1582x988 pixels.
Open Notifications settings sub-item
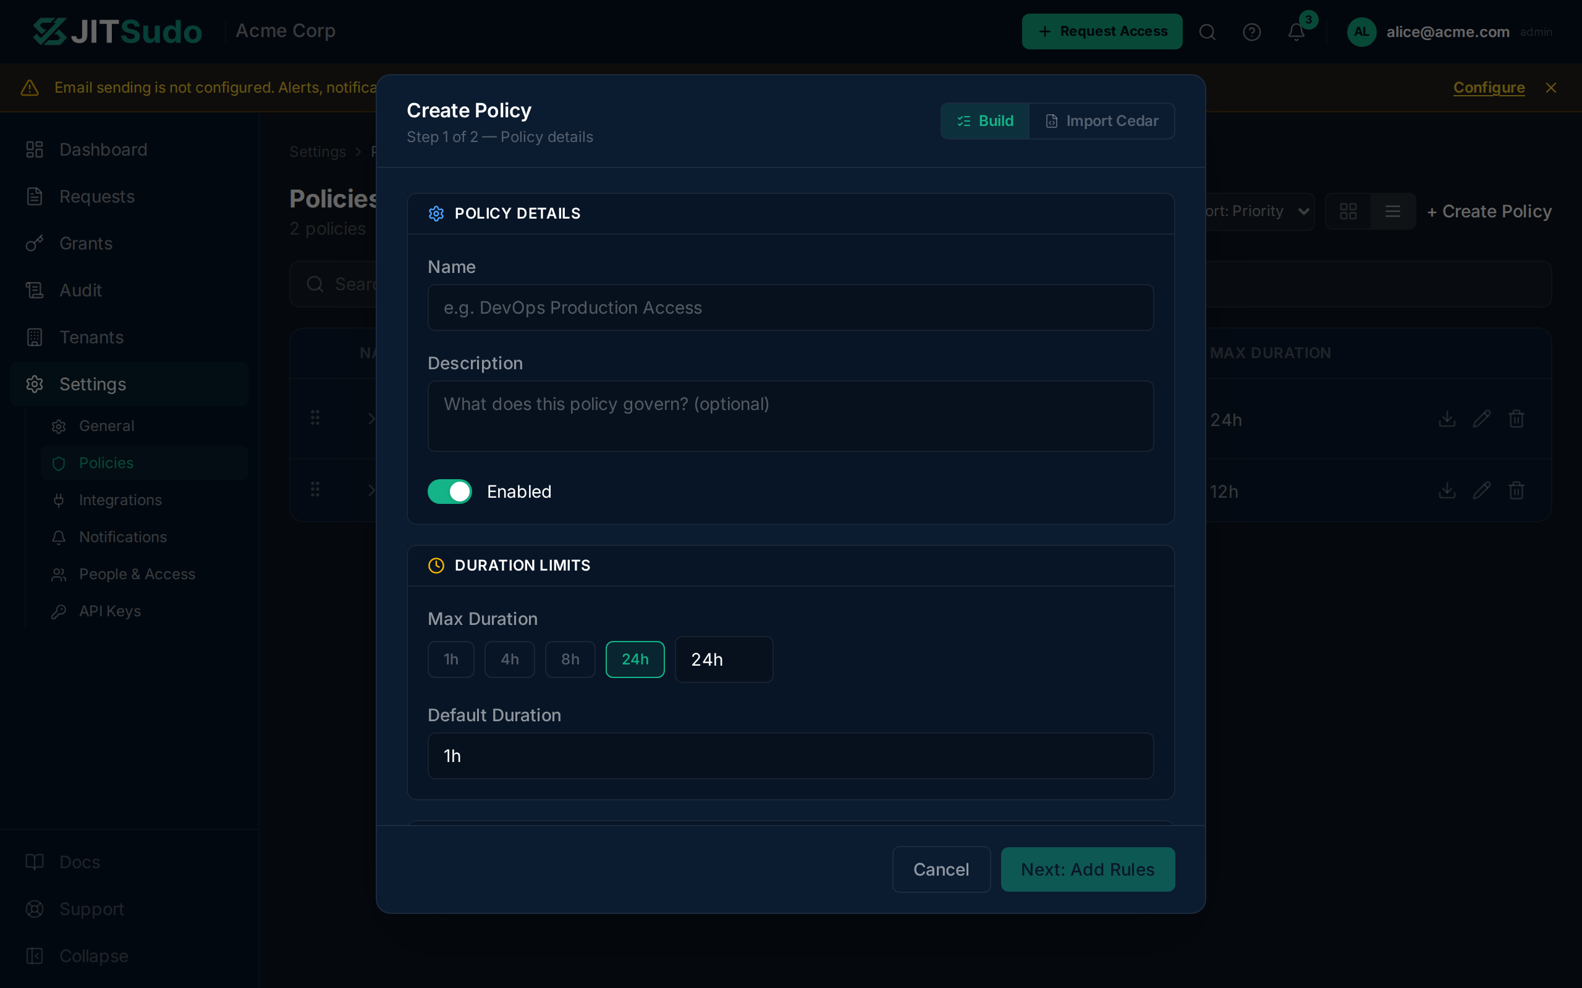pos(144,537)
